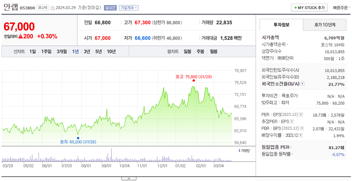
Task: Open the 기업개요 dropdown
Action: tap(129, 8)
